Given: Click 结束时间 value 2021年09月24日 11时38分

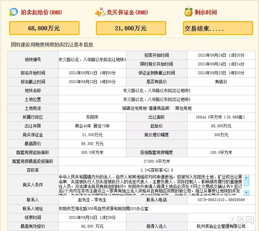Looking at the screenshot, I should (x=92, y=218).
